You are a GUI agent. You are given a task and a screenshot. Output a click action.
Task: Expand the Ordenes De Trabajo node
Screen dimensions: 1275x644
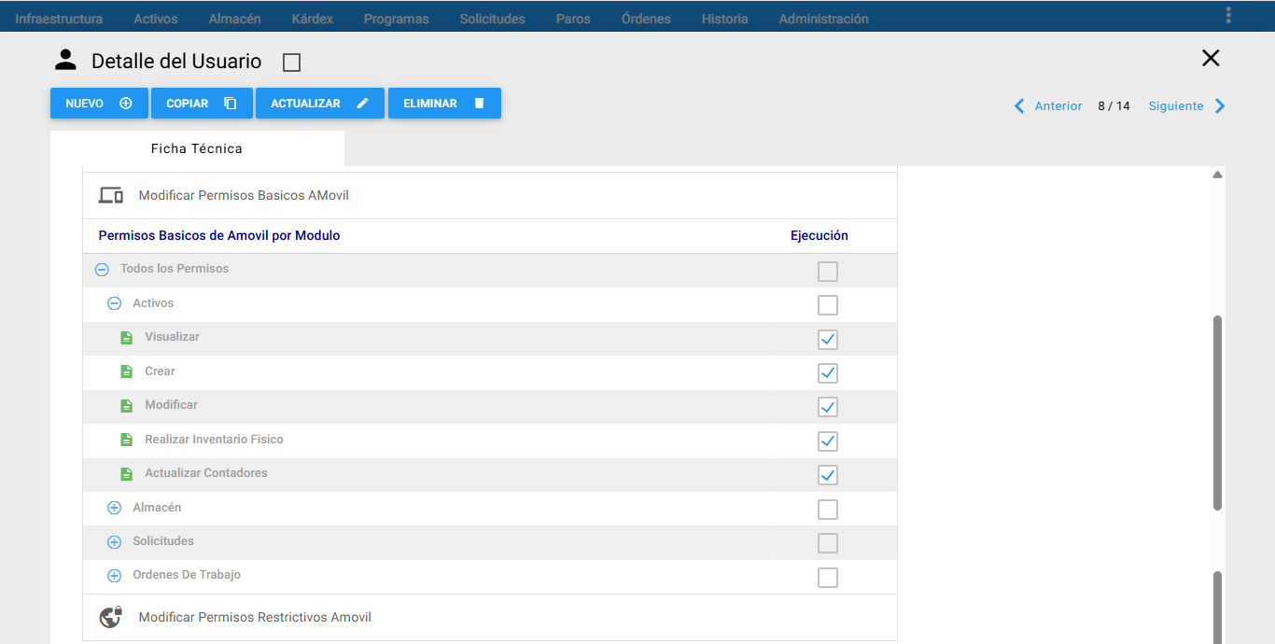(114, 576)
